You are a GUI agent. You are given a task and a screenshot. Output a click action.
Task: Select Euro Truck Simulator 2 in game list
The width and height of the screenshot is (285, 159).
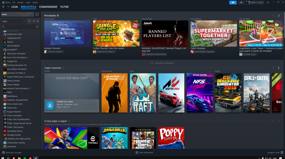[x=17, y=57]
